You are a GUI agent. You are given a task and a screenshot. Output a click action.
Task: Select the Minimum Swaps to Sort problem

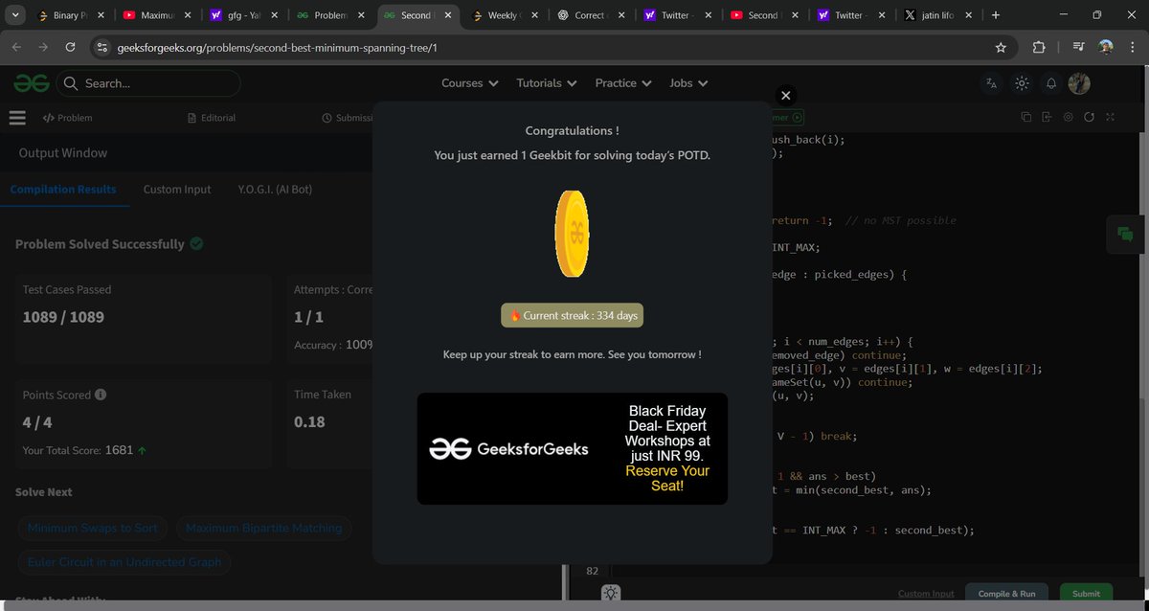[92, 527]
